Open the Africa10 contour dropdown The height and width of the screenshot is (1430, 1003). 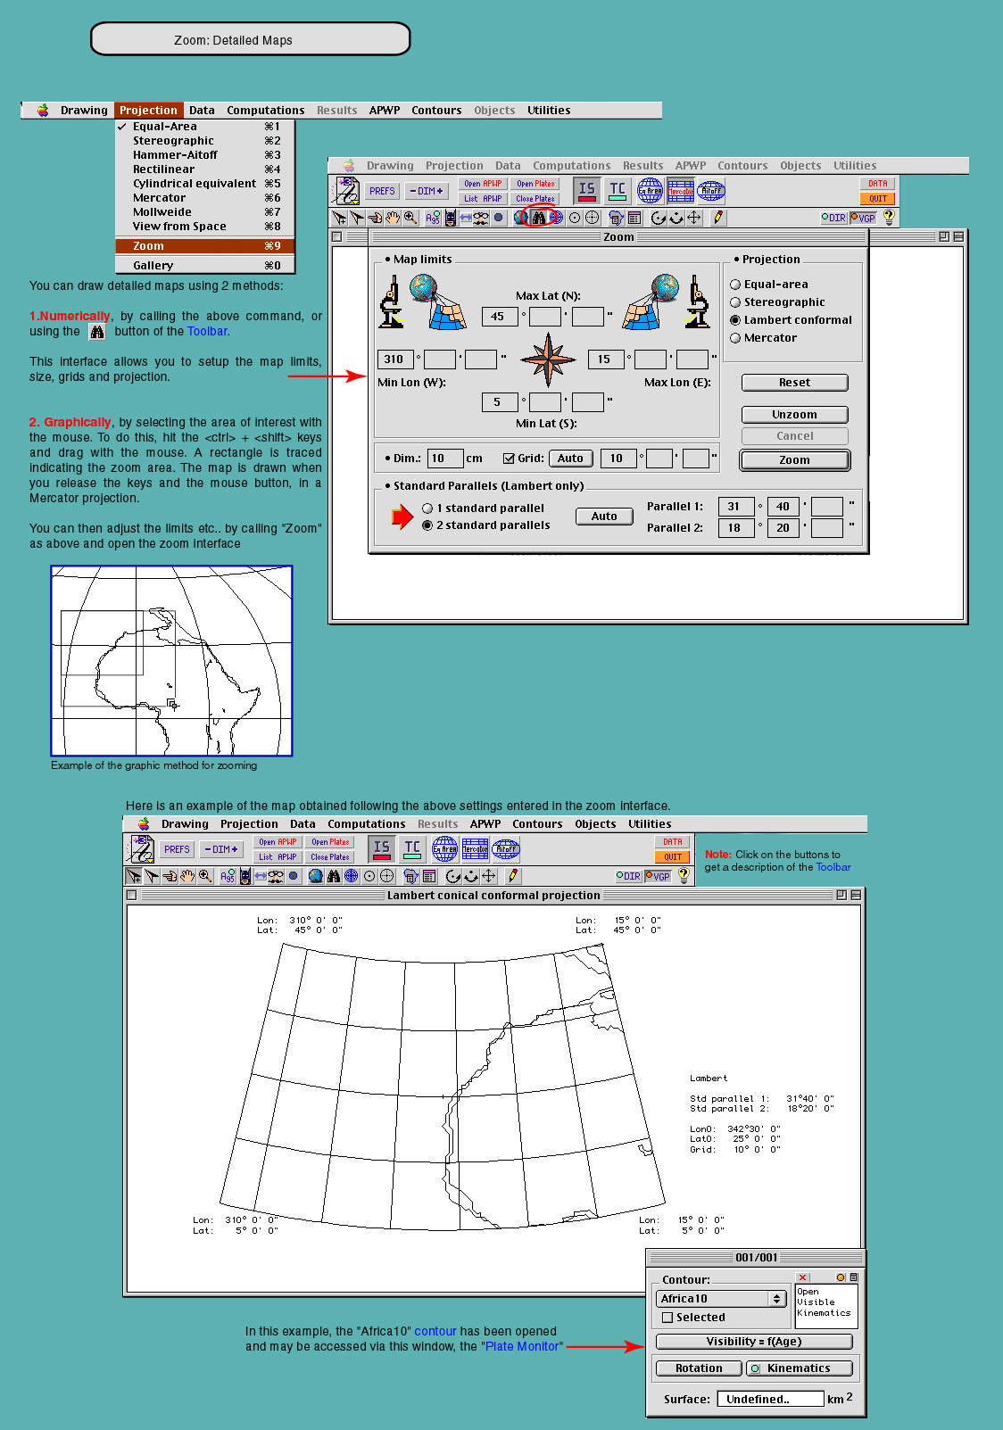[721, 1299]
